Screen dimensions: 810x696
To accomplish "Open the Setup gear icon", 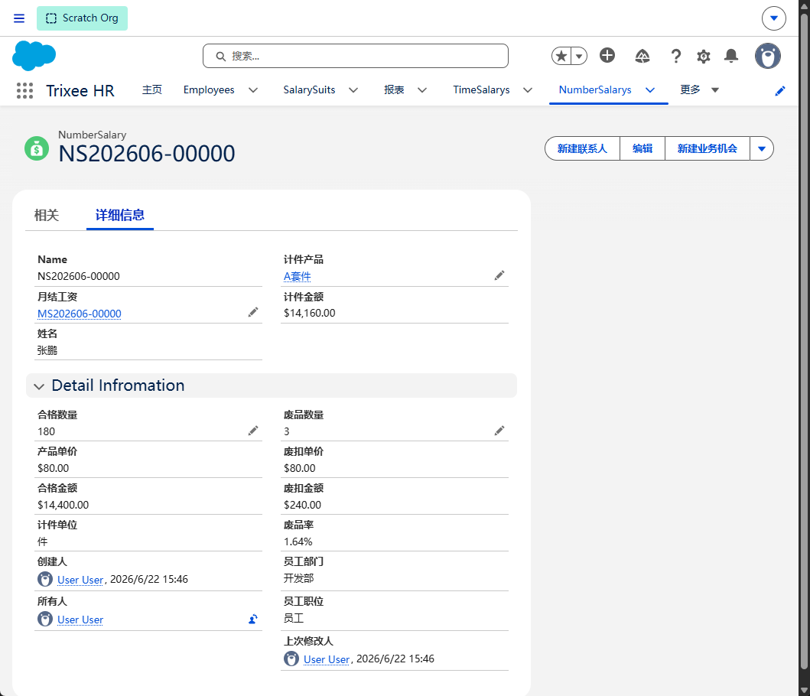I will pyautogui.click(x=704, y=56).
